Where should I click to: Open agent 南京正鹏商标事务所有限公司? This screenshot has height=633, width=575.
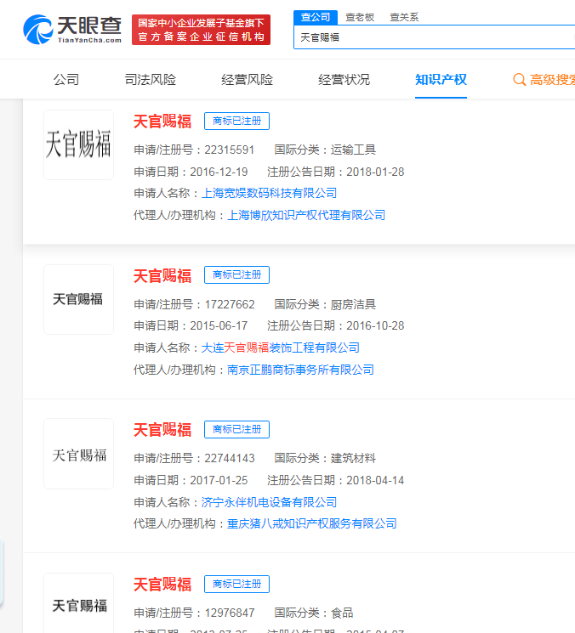click(x=300, y=370)
